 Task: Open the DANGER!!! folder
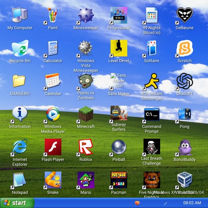(x=19, y=81)
